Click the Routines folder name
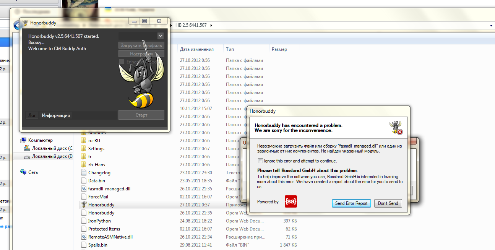The image size is (495, 250). pyautogui.click(x=97, y=133)
